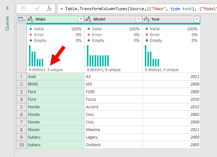The height and width of the screenshot is (157, 217).
Task: Select the 2011 year cell for Audi
Action: (171, 77)
